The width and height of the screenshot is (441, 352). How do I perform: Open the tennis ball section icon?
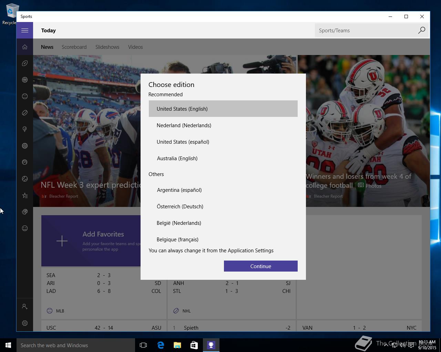tap(25, 179)
